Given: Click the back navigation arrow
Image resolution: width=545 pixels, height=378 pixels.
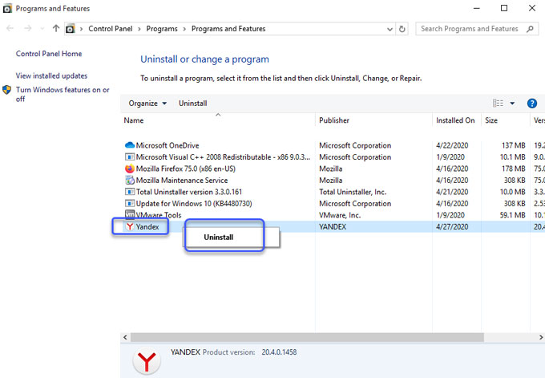Looking at the screenshot, I should [10, 29].
